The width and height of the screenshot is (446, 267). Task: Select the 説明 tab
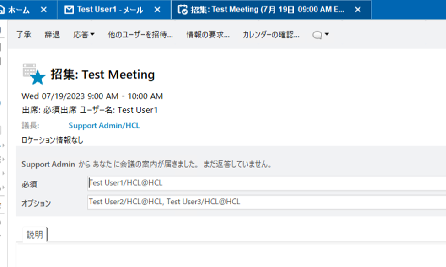coord(35,235)
